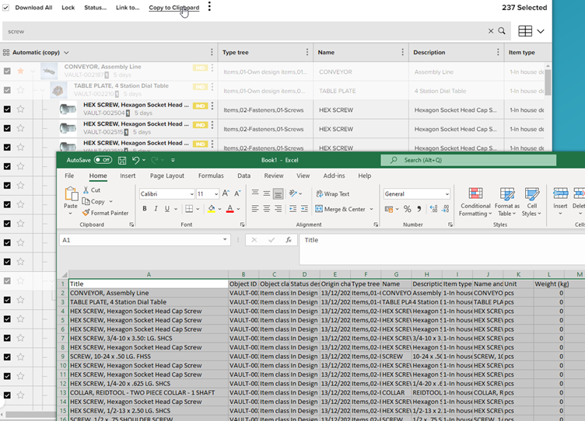Switch to the Insert ribbon tab
The image size is (585, 421).
point(128,176)
